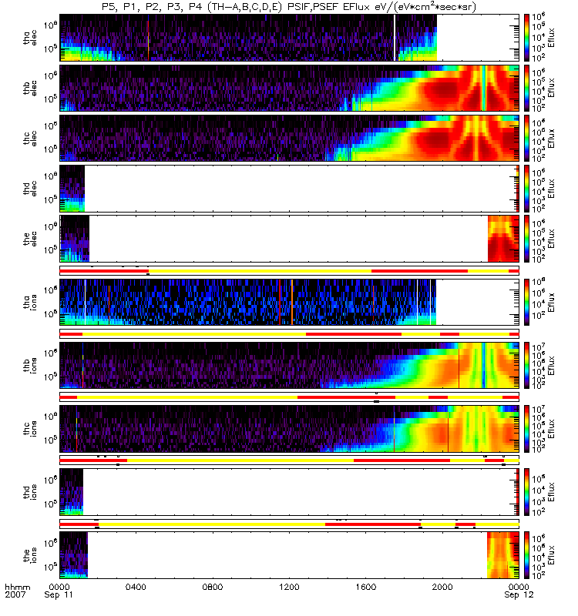
Task: Click inside the thb electron spectrogram panel
Action: [290, 88]
